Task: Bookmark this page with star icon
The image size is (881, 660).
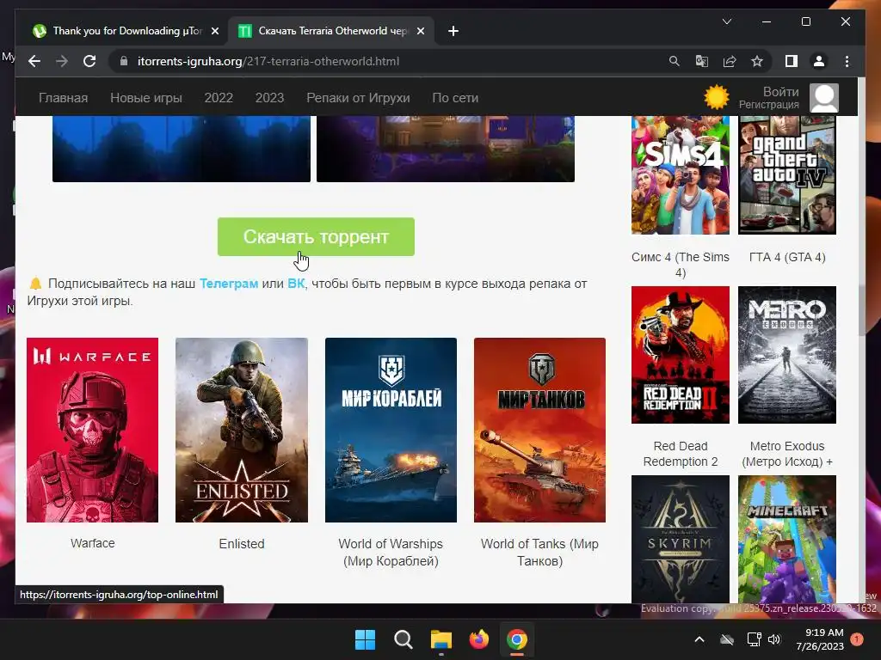Action: click(757, 61)
